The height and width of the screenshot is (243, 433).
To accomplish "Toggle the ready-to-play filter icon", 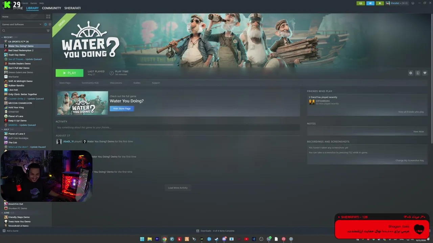I will point(50,24).
